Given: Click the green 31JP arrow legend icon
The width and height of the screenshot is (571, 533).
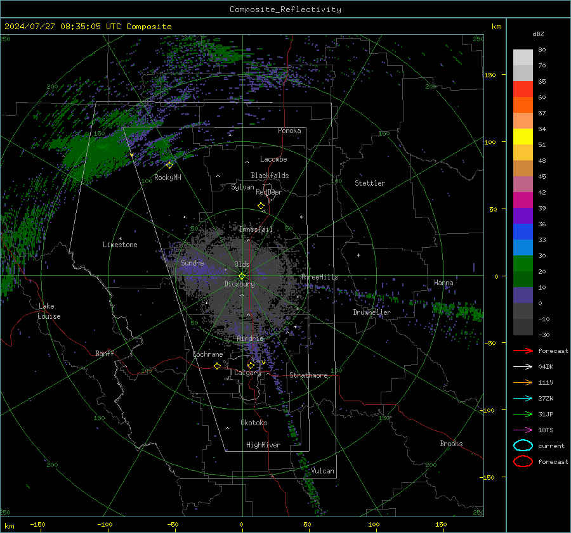Looking at the screenshot, I should click(x=523, y=414).
